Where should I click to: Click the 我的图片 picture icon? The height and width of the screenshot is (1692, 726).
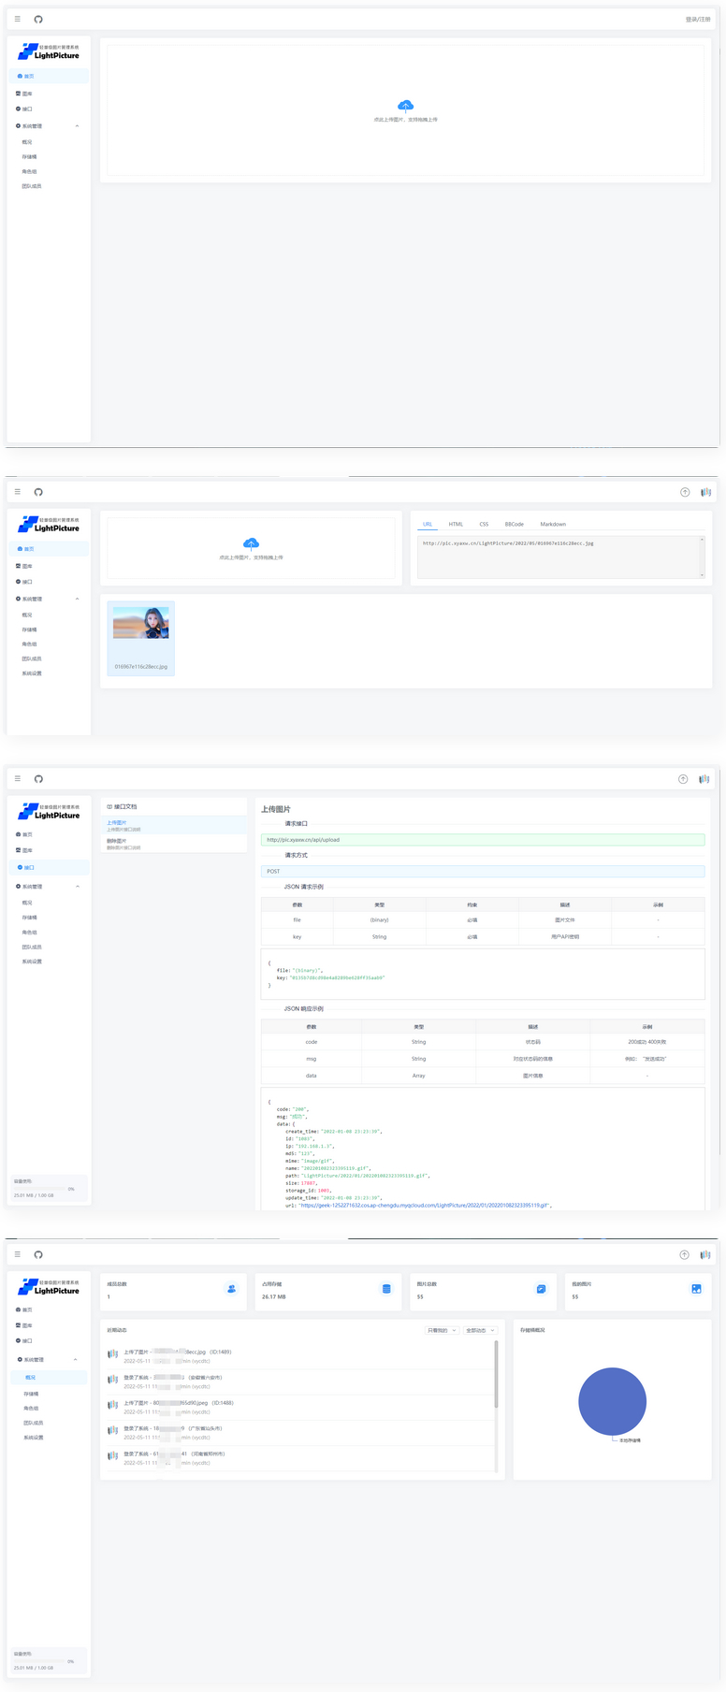tap(696, 1289)
